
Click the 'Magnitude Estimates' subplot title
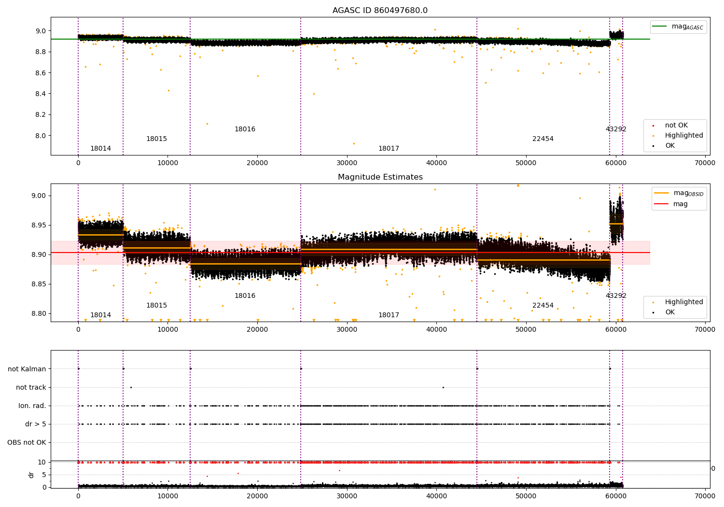point(380,177)
